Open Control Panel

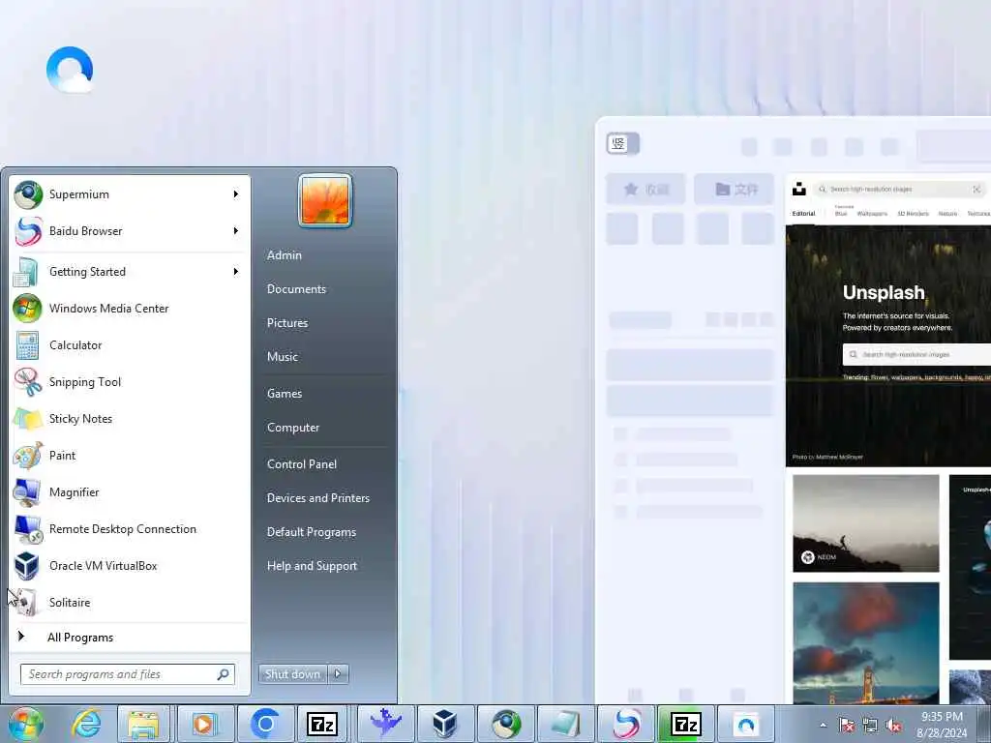point(302,464)
